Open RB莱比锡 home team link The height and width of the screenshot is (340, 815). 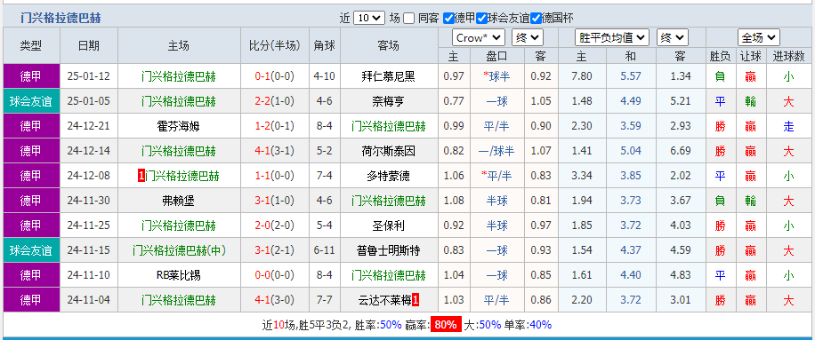tap(178, 275)
